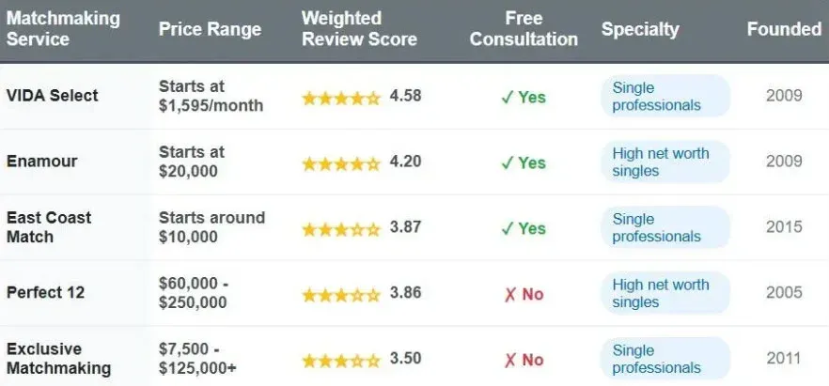829x386 pixels.
Task: Click the red No cross for Perfect 12
Action: [507, 294]
